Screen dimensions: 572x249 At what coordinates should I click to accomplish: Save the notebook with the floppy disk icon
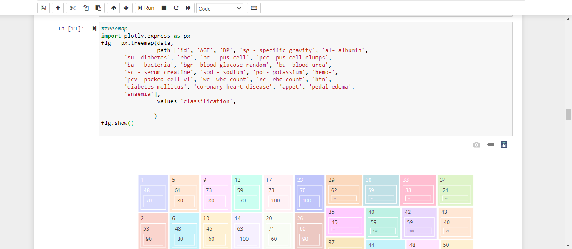point(43,8)
